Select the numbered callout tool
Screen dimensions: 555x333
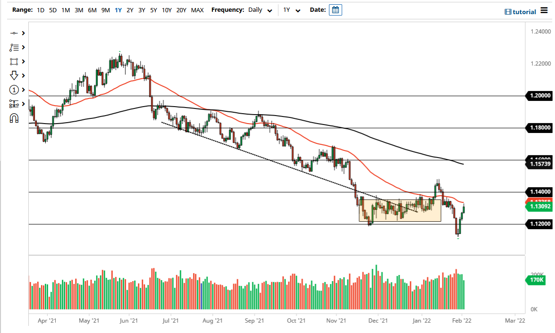click(x=13, y=90)
